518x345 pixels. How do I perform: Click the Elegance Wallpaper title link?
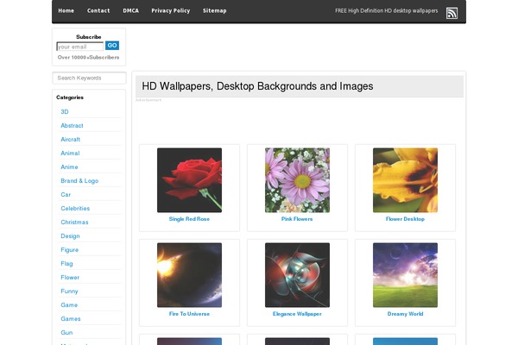click(297, 314)
